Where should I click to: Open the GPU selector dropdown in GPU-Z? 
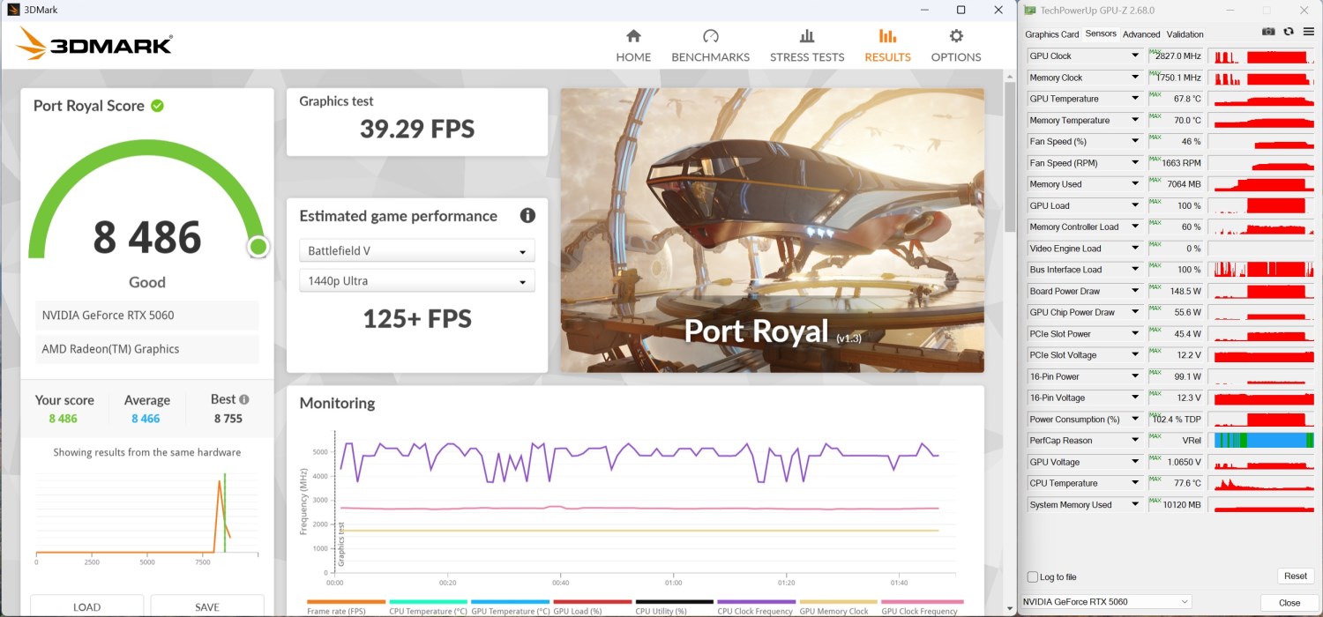click(x=1106, y=602)
